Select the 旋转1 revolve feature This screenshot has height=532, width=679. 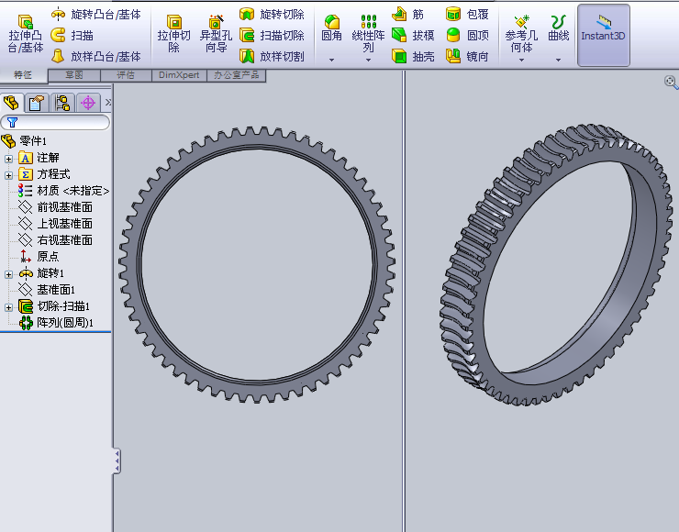click(x=41, y=273)
